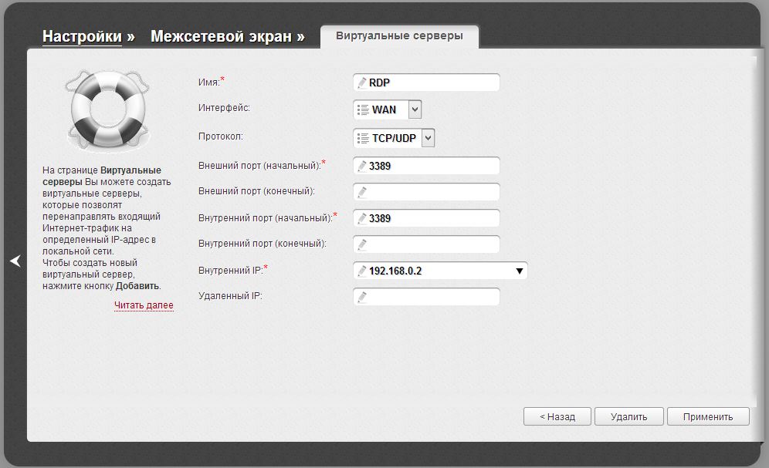Click pencil icon in Удаленный IP field
This screenshot has width=769, height=468.
361,297
